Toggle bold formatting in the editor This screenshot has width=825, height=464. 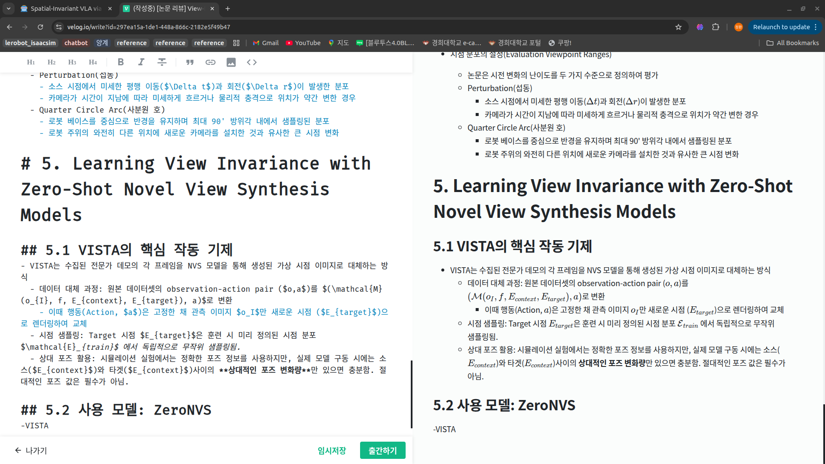121,62
